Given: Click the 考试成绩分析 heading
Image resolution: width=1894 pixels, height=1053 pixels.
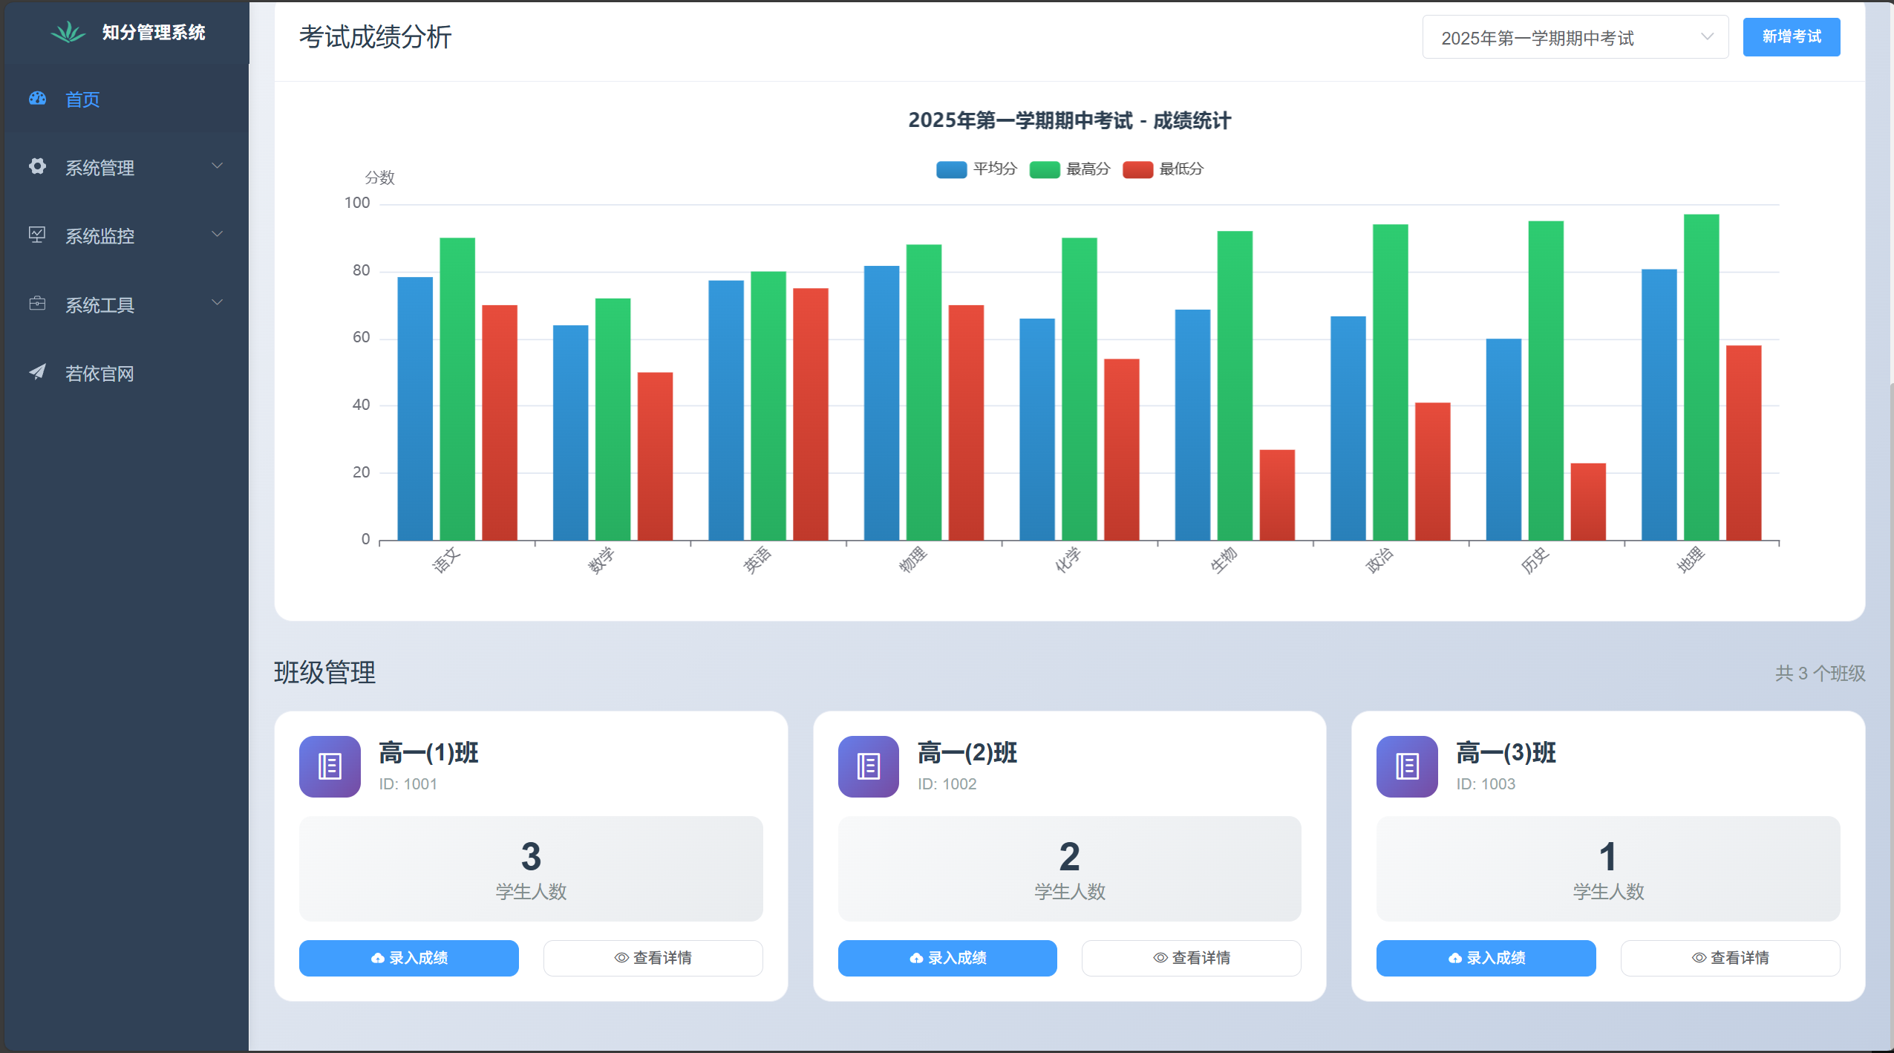Looking at the screenshot, I should point(375,37).
